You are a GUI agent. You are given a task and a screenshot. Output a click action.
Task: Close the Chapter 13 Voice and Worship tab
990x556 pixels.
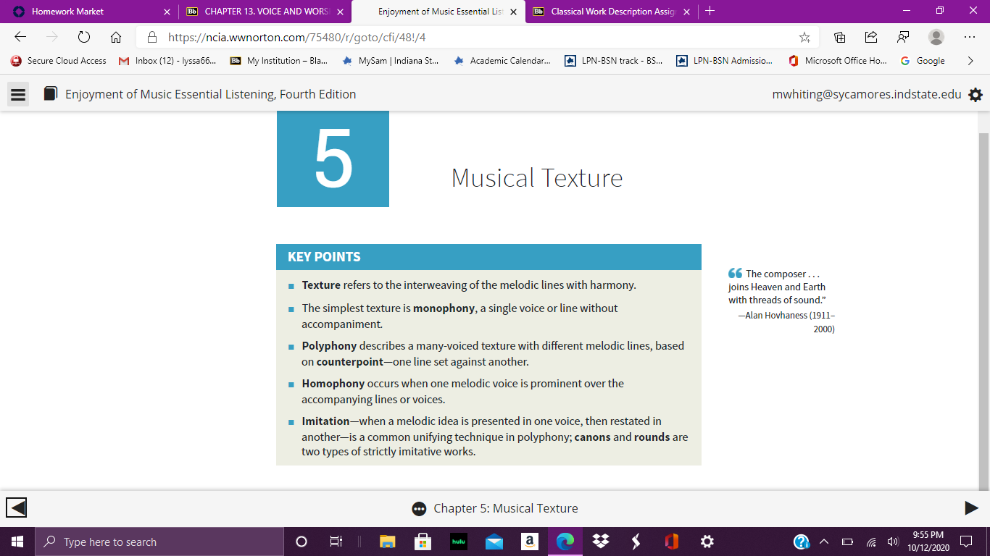[x=340, y=12]
